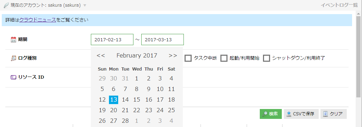Click the calendar icon beside 期間
This screenshot has height=127, width=362.
coord(13,40)
